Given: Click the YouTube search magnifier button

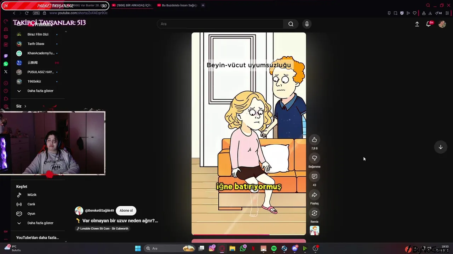Looking at the screenshot, I should (x=291, y=24).
